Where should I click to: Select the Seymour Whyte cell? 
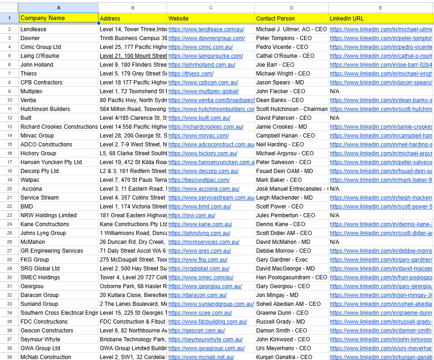pos(58,339)
